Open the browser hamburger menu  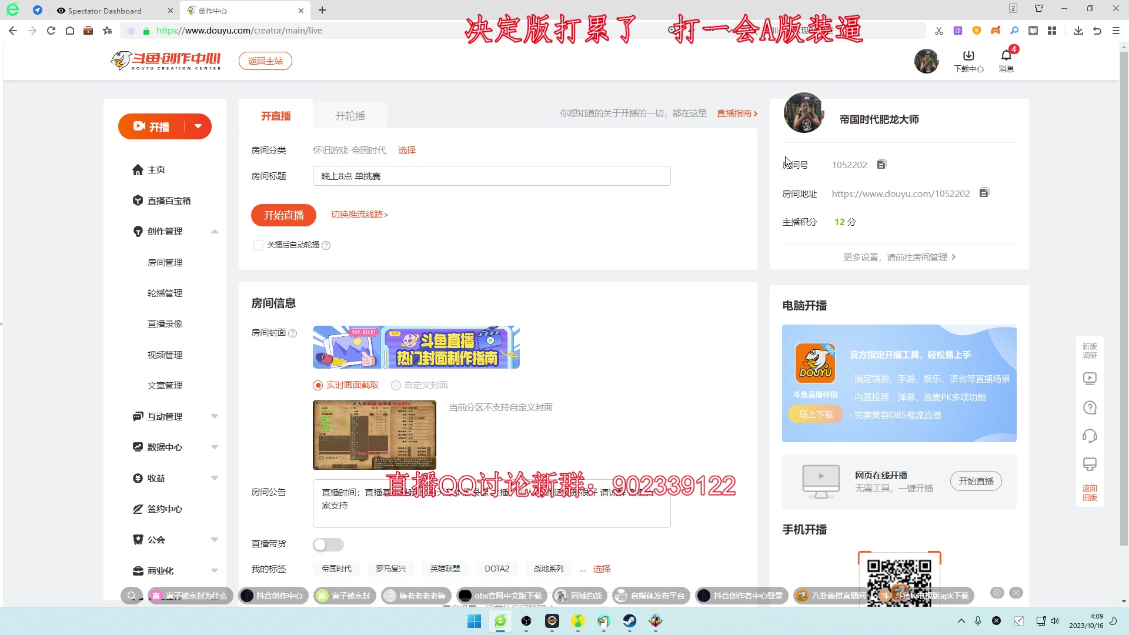(1115, 31)
